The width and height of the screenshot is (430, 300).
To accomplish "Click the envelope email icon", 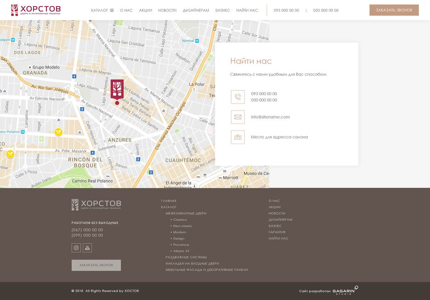I will tap(238, 117).
